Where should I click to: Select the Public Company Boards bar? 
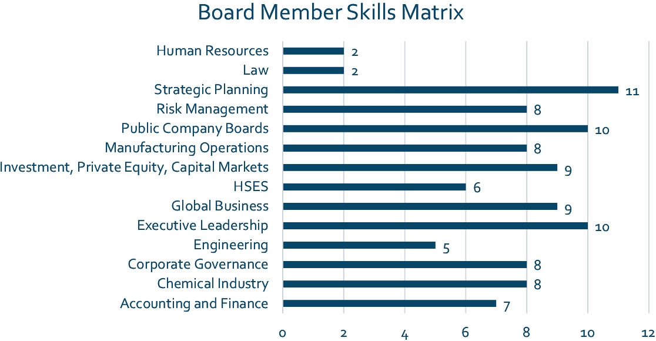435,129
